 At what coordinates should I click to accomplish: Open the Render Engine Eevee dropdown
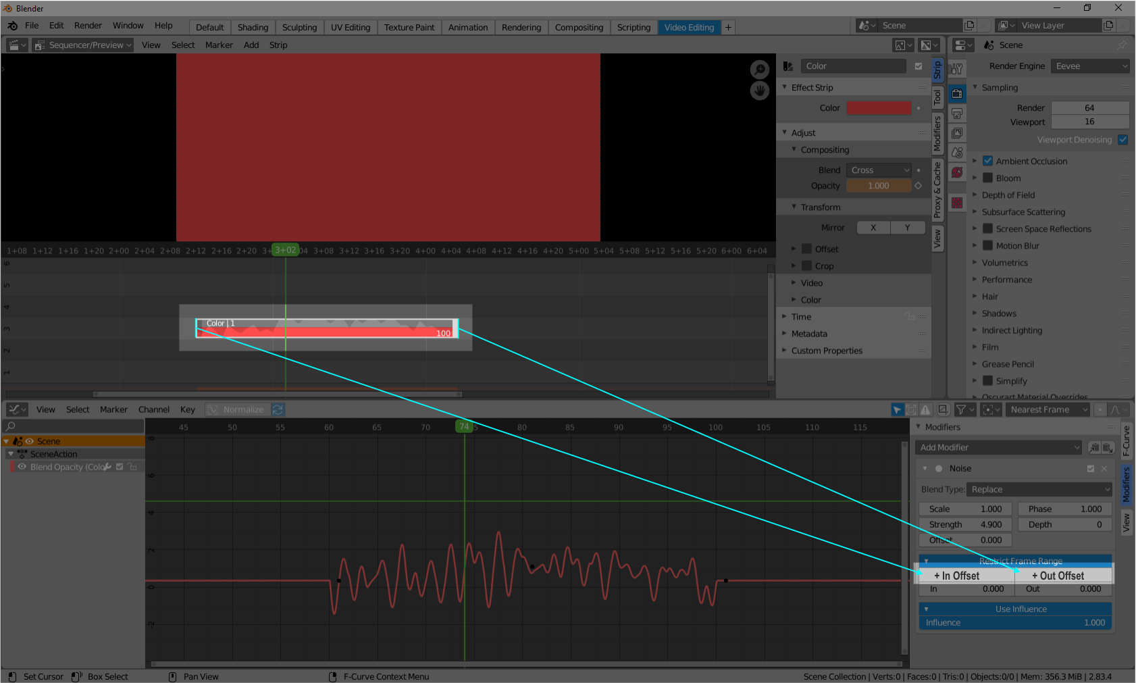pos(1090,66)
